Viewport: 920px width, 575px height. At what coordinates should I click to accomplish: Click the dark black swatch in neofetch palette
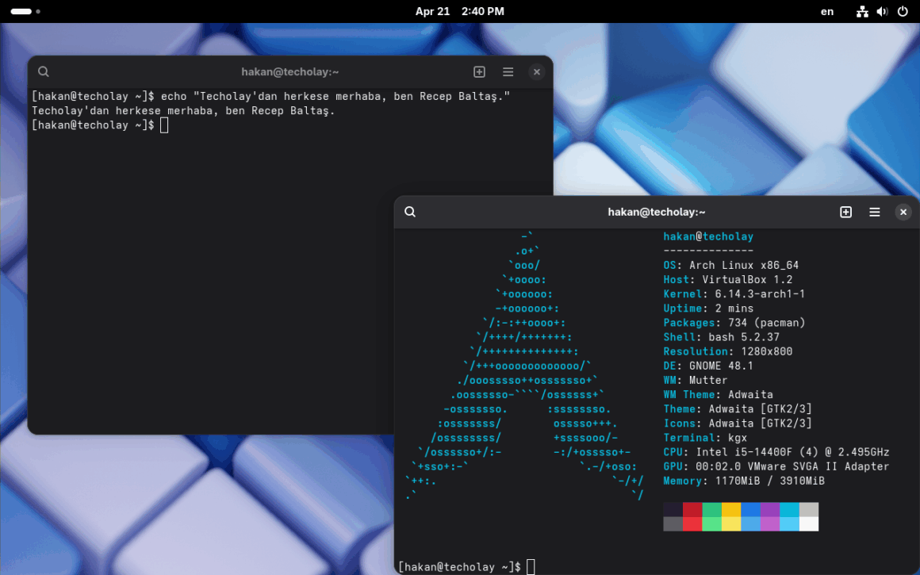(x=673, y=509)
